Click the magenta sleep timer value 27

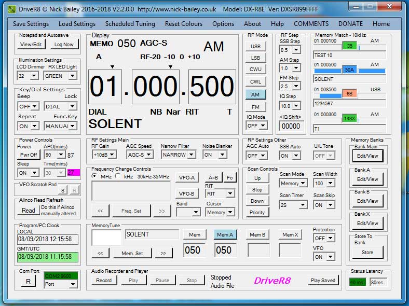[73, 172]
